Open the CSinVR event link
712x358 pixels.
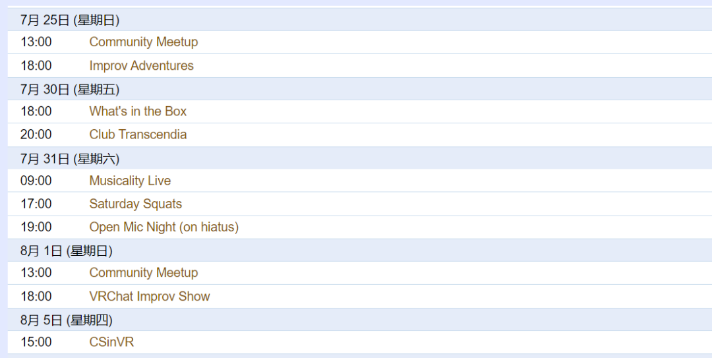click(x=111, y=342)
